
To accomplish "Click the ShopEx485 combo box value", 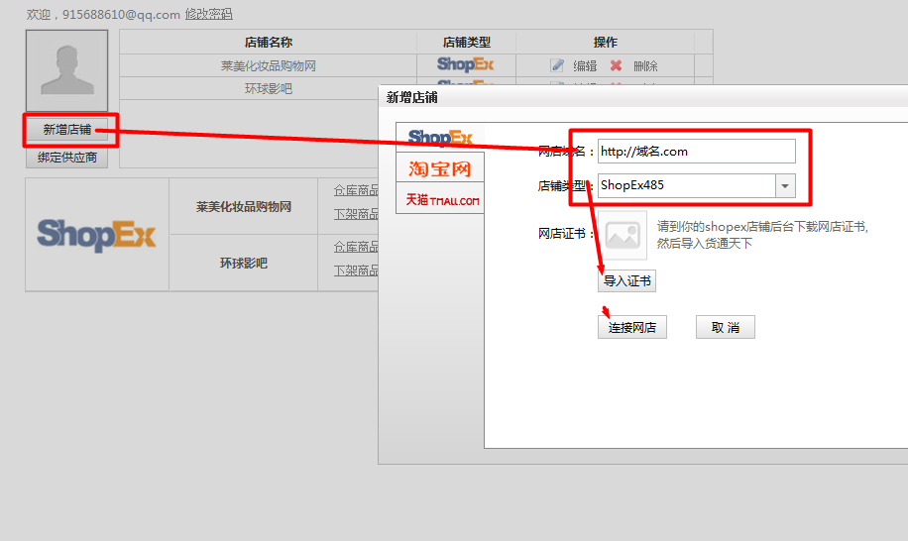I will point(687,185).
